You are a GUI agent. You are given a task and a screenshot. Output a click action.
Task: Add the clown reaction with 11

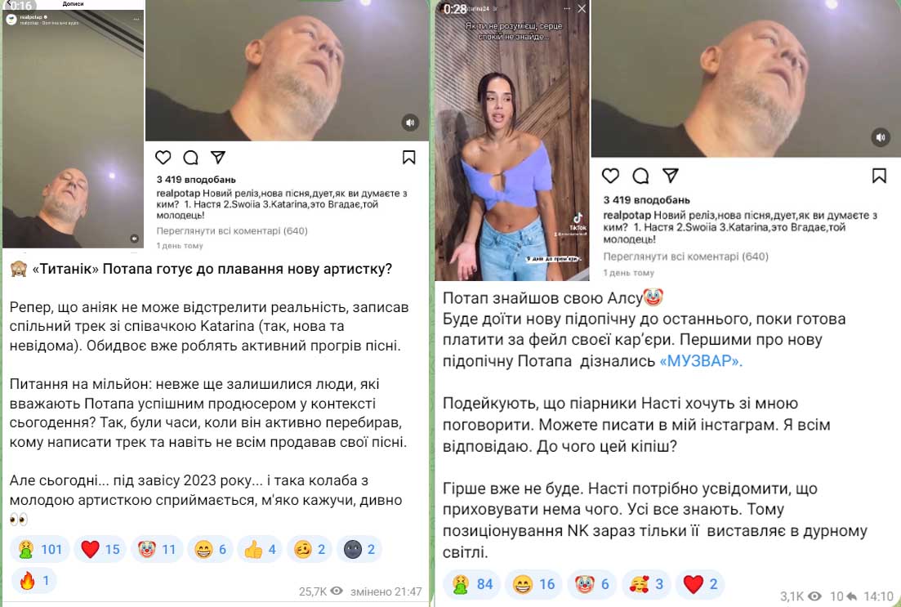[157, 549]
